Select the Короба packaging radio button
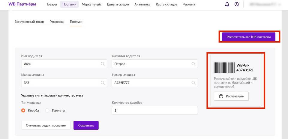Screen dimensions: 288x139 (23, 111)
